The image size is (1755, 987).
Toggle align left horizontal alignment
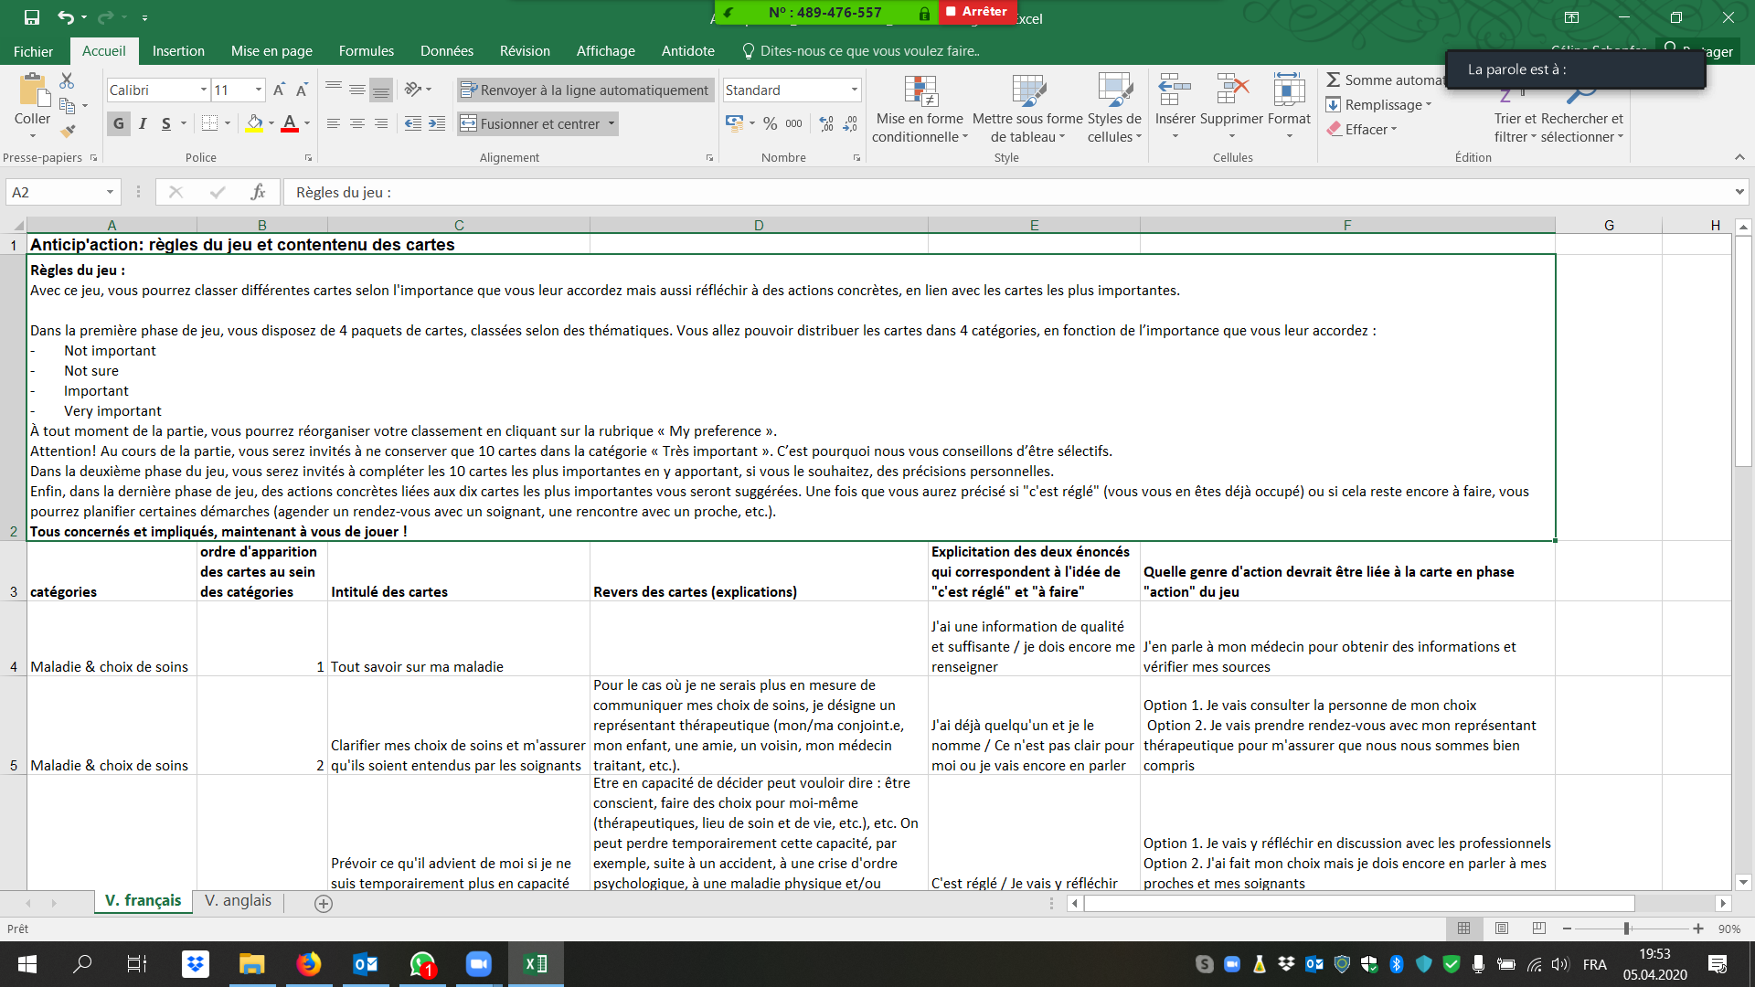334,123
